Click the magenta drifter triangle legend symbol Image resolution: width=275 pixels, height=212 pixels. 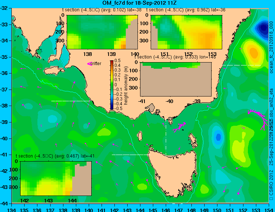pos(89,64)
